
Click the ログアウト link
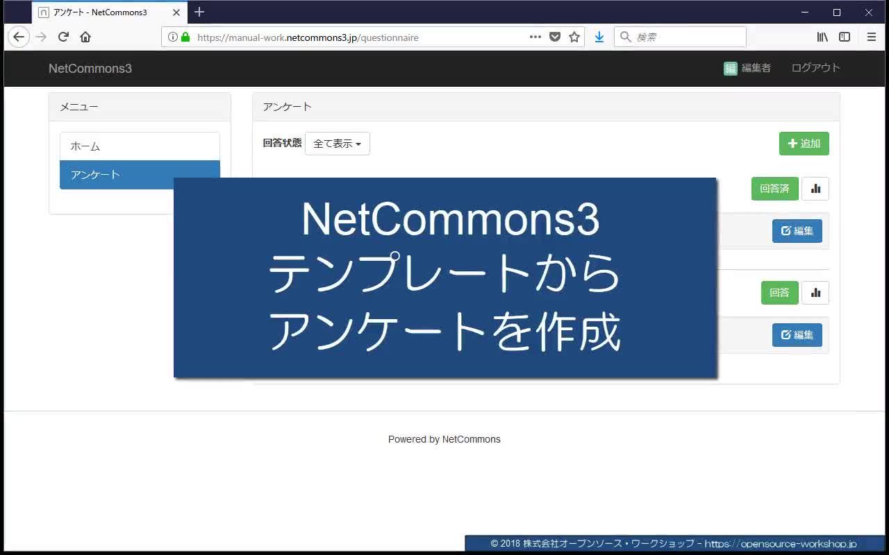coord(816,68)
